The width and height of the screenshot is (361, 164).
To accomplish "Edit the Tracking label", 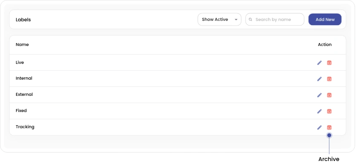I will 319,127.
